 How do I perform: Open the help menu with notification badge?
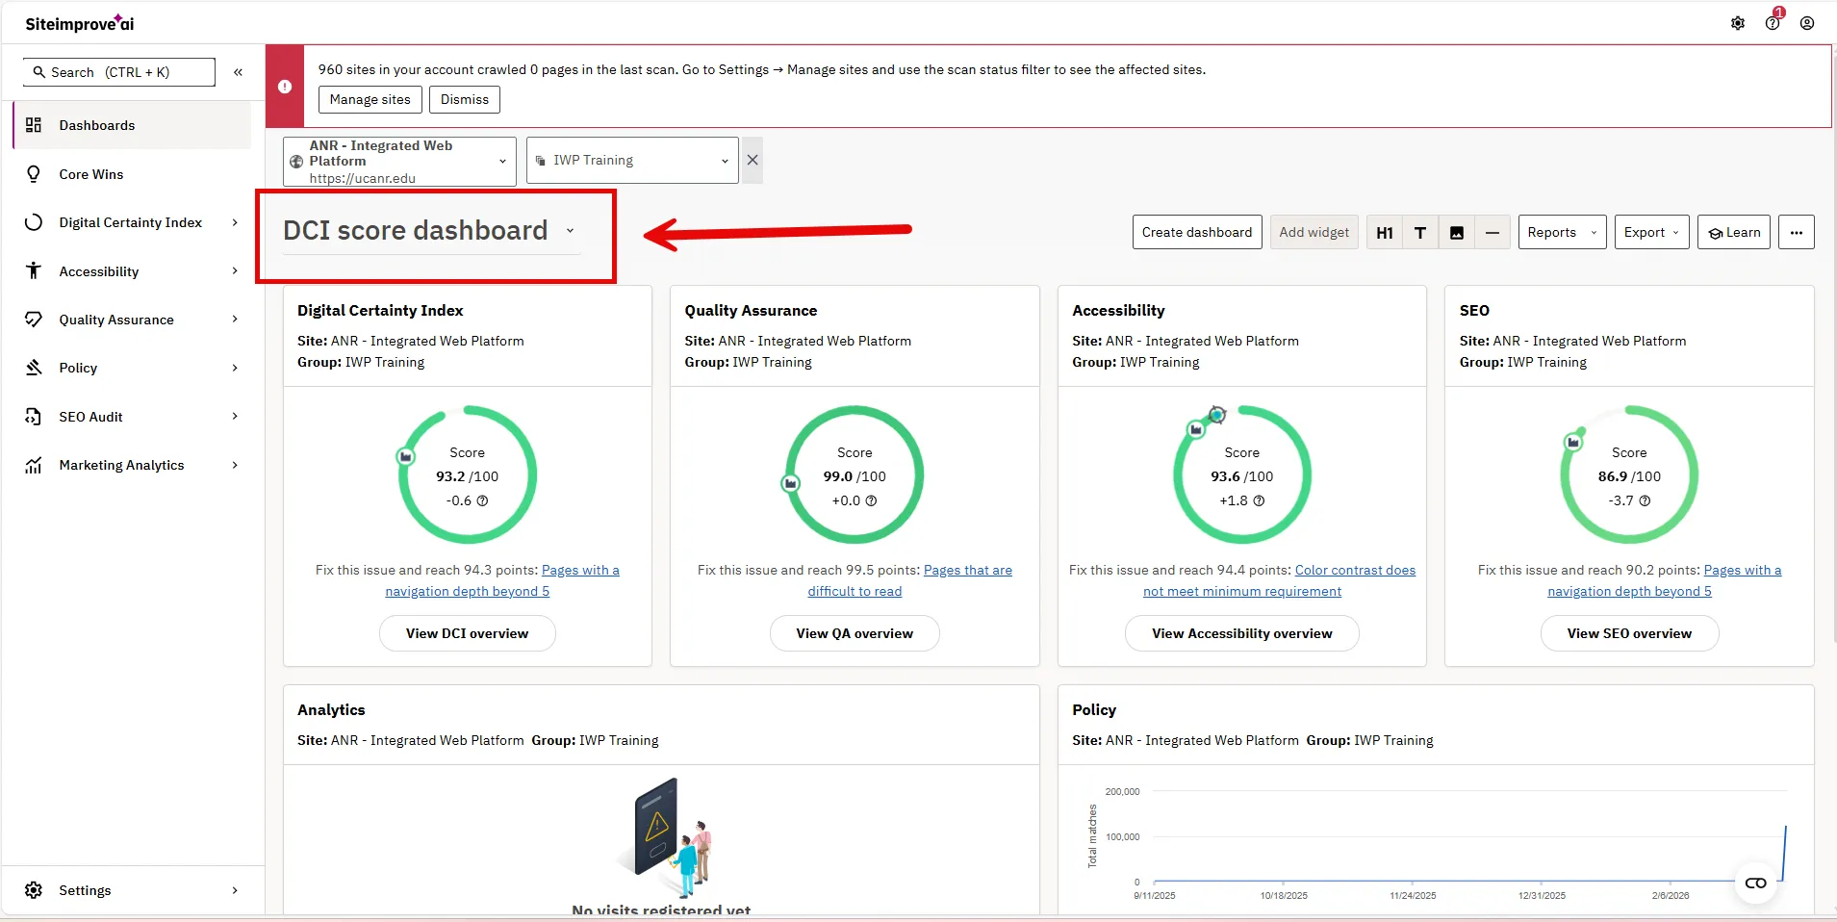[x=1773, y=22]
